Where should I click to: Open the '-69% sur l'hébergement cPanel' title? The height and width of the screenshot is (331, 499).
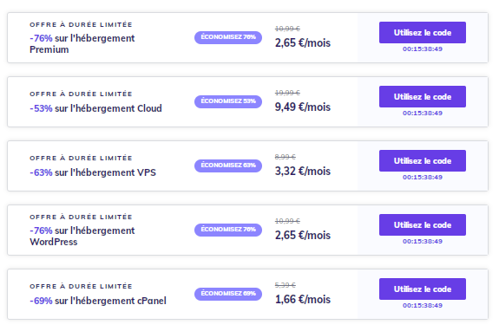[98, 301]
